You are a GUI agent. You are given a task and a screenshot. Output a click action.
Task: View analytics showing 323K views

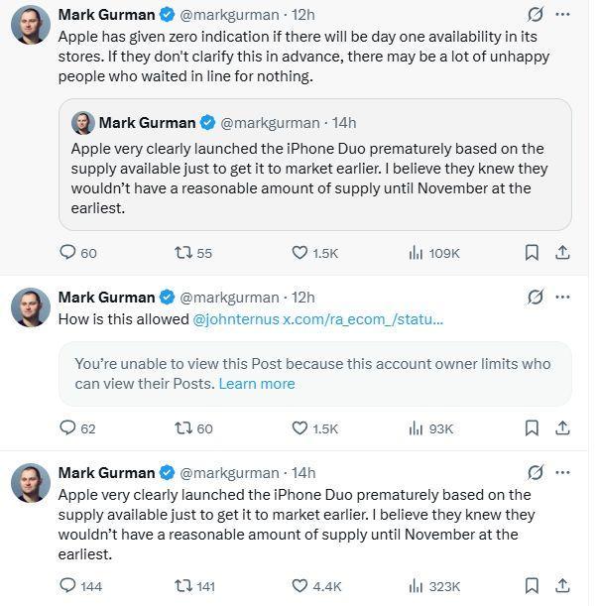click(434, 586)
